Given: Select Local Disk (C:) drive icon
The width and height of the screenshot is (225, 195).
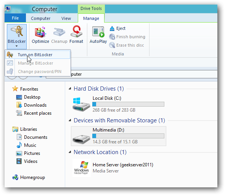Looking at the screenshot, I should tap(81, 104).
